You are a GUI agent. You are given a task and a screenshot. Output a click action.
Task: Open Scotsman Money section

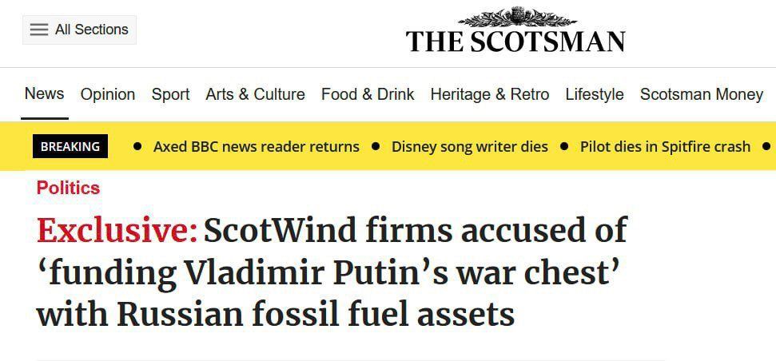(701, 94)
